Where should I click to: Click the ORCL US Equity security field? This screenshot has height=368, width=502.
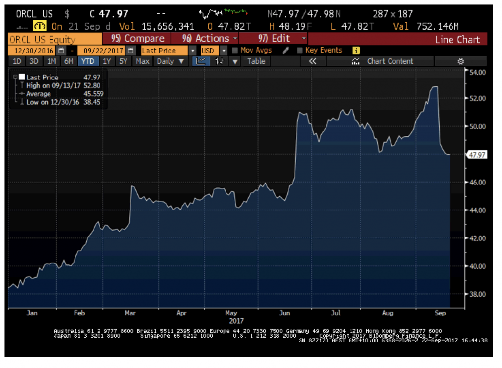pyautogui.click(x=55, y=39)
